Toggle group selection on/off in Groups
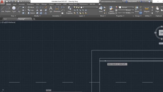 click(141, 13)
